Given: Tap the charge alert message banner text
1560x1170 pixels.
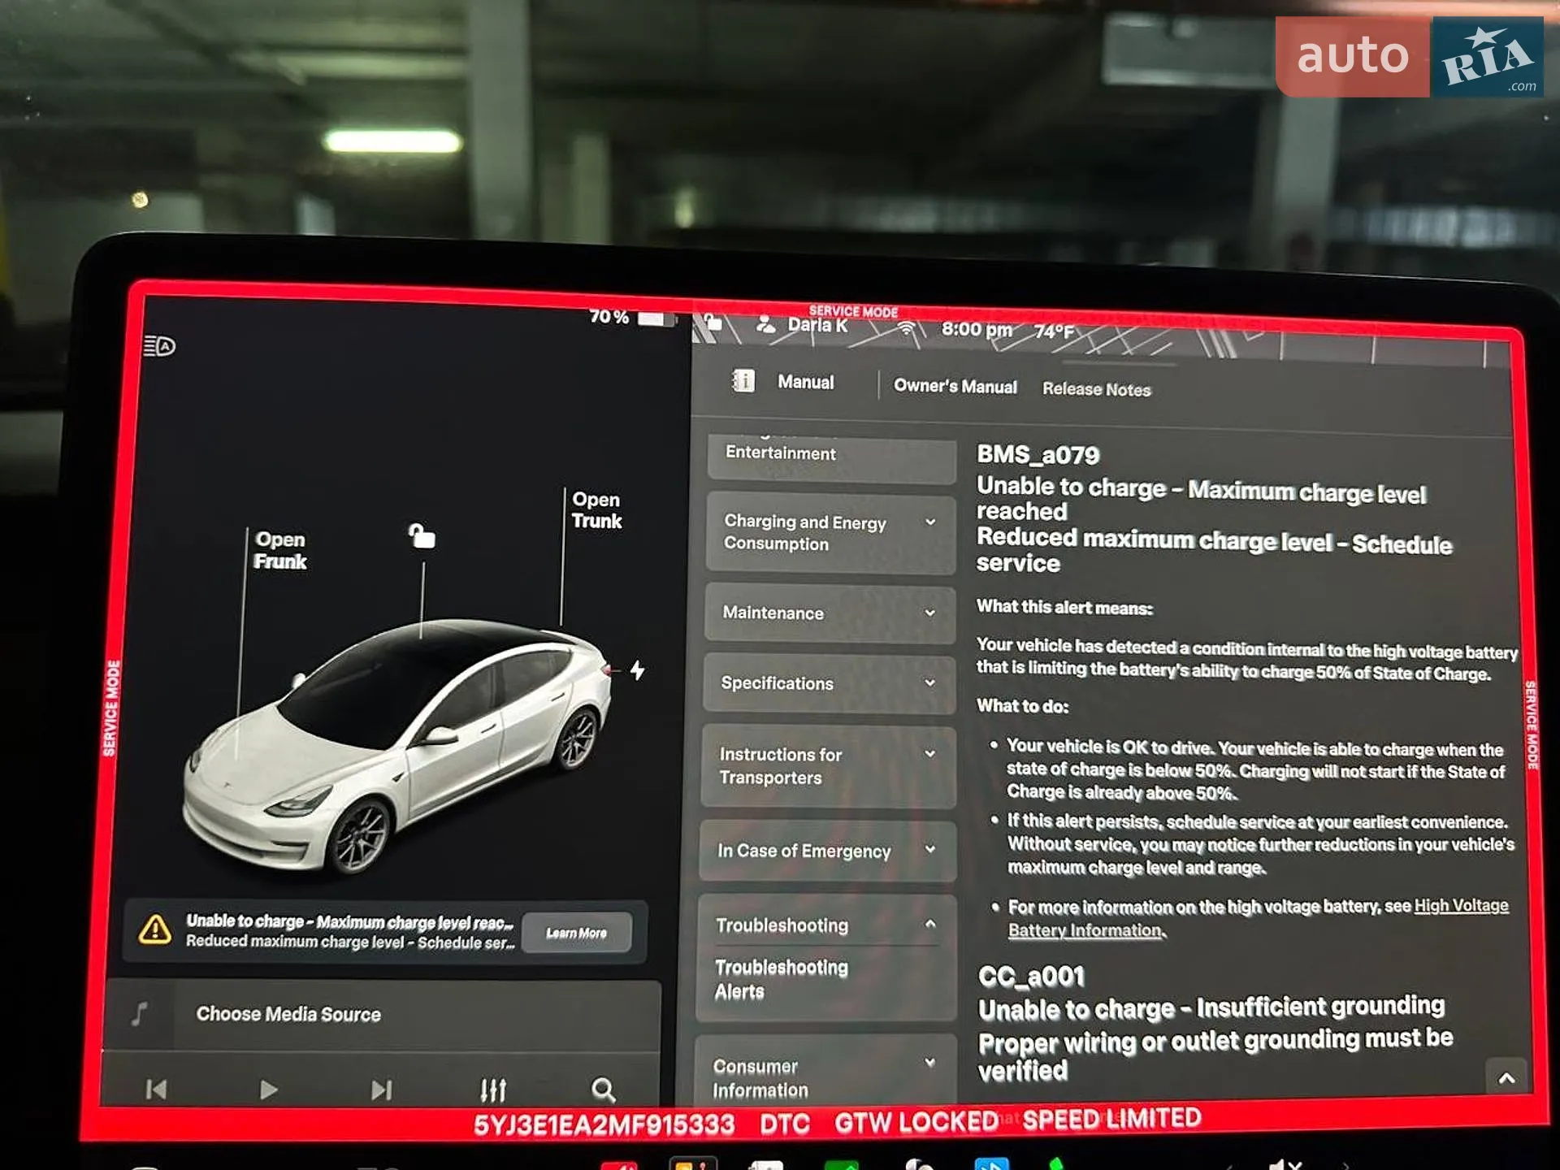Looking at the screenshot, I should [x=350, y=932].
